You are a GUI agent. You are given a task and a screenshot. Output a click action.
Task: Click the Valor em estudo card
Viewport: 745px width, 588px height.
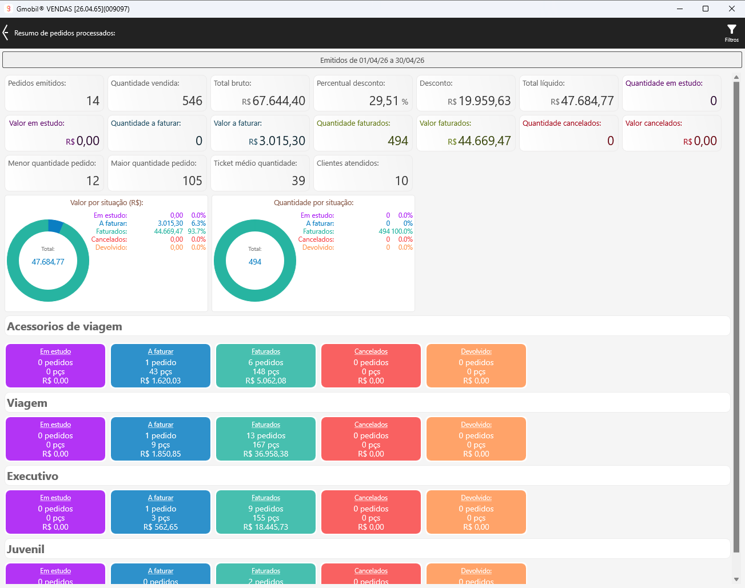[x=54, y=133]
